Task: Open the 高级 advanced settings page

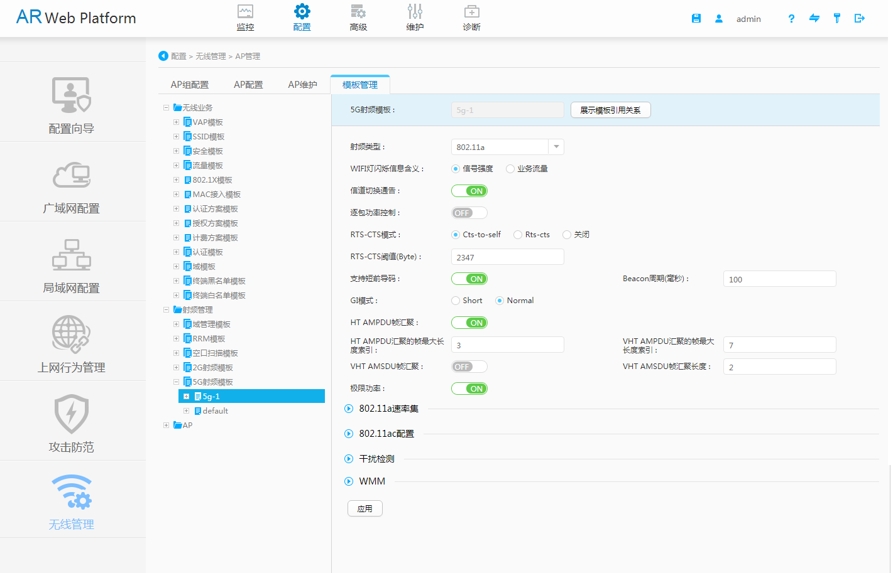Action: point(358,17)
